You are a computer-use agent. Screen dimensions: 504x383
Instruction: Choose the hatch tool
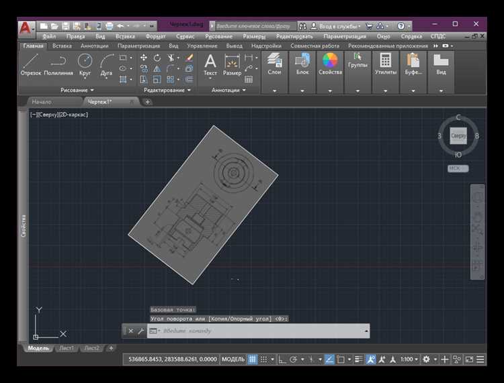click(x=123, y=79)
